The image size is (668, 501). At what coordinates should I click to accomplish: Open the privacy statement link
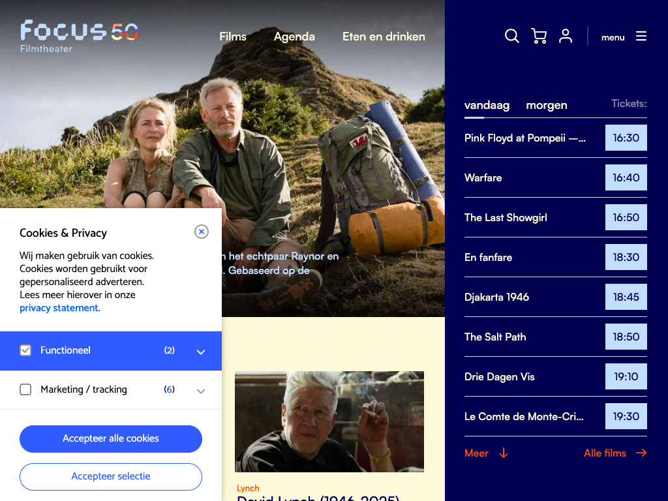[x=59, y=308]
